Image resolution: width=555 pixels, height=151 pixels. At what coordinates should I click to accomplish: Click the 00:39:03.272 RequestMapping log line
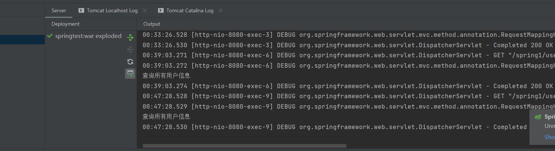(x=349, y=65)
